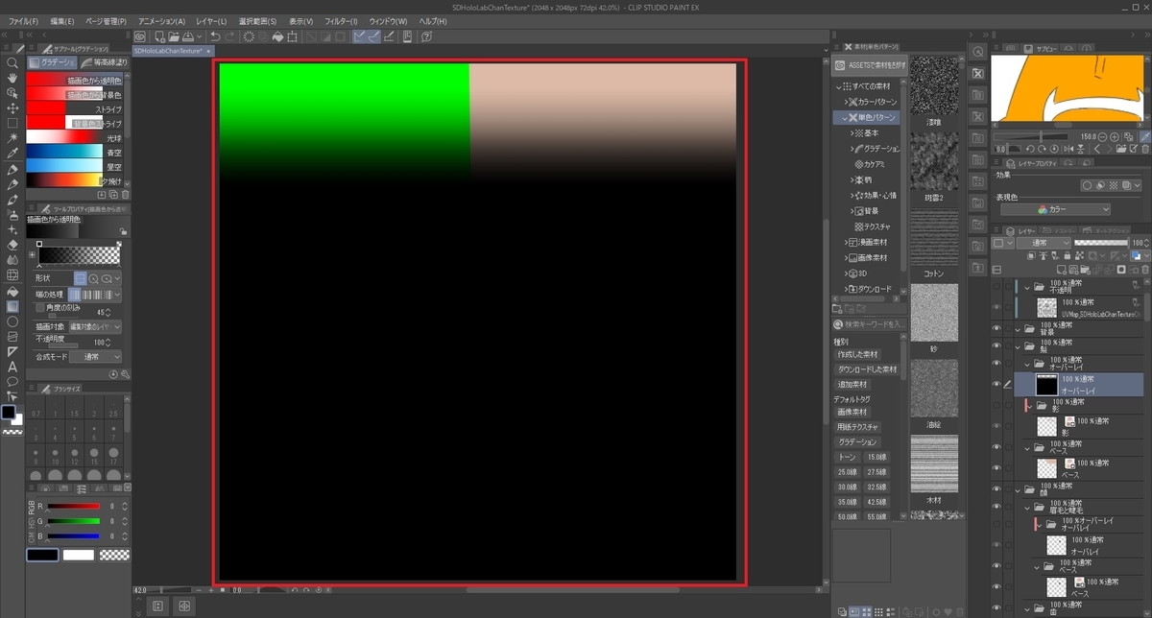
Task: Toggle snap to grid in command bar
Action: (x=389, y=36)
